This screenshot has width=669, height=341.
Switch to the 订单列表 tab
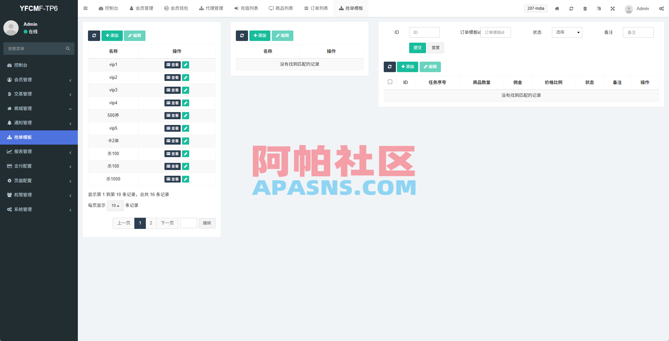[316, 8]
